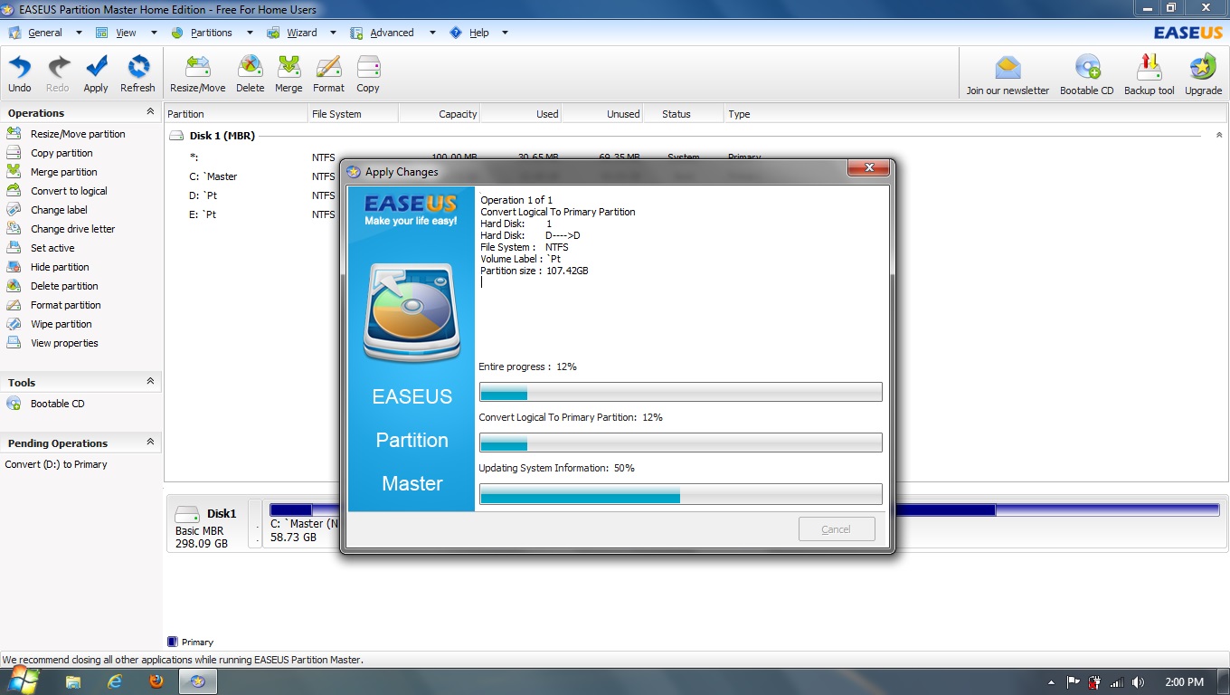Image resolution: width=1230 pixels, height=695 pixels.
Task: Click Updating System Information progress bar
Action: pyautogui.click(x=680, y=493)
